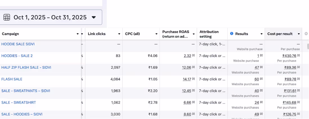Screen dimensions: 309x119
Task: Expand the Campaign column header dropdown
Action: pos(78,34)
